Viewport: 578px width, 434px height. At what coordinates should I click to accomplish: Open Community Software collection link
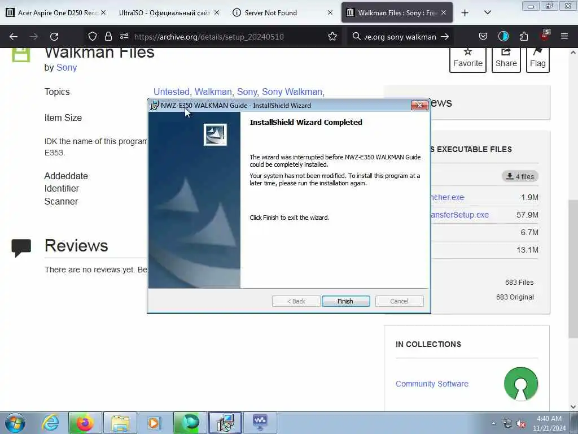(432, 384)
